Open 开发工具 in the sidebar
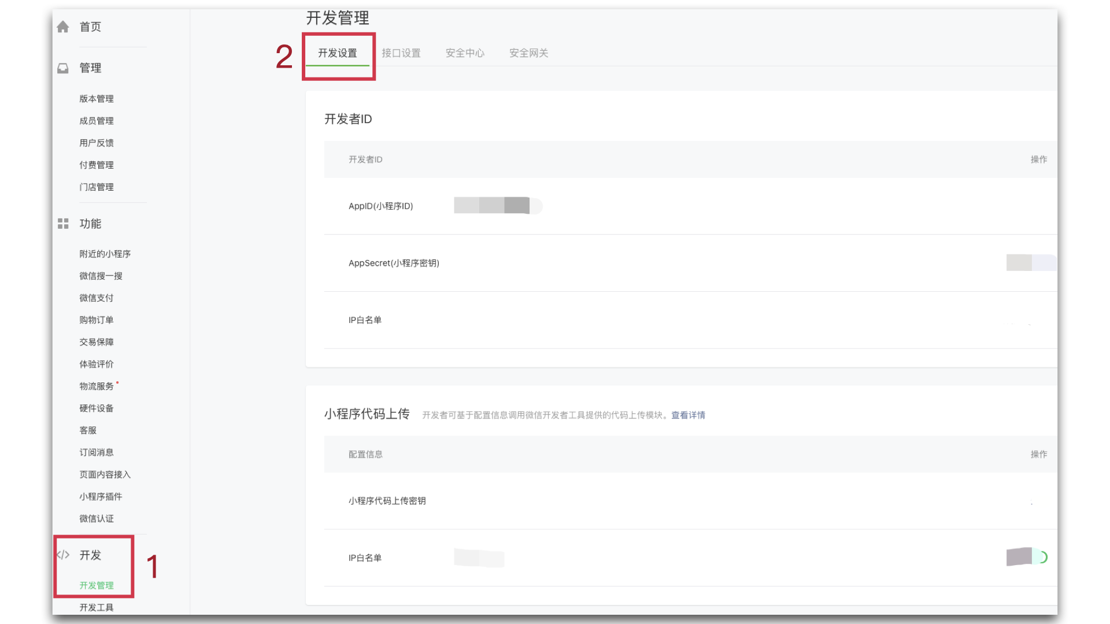1110x624 pixels. click(97, 607)
